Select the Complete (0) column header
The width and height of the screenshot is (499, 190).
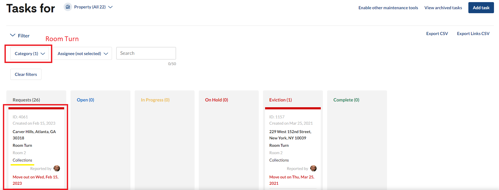pyautogui.click(x=346, y=100)
